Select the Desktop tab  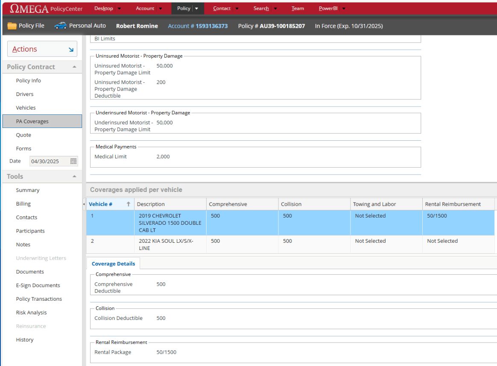click(x=104, y=9)
